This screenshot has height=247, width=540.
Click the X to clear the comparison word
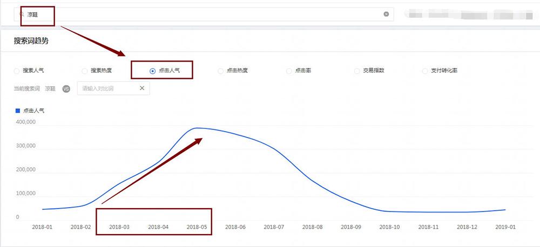coord(142,88)
